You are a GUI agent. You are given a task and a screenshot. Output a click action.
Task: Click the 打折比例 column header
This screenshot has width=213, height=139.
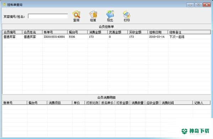pos(92,103)
